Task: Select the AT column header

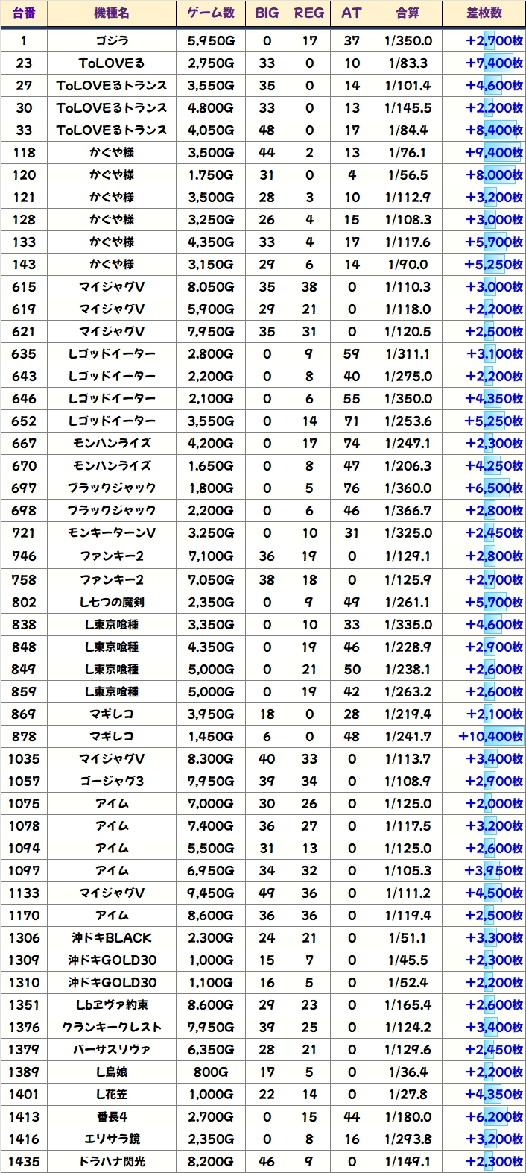Action: tap(352, 13)
